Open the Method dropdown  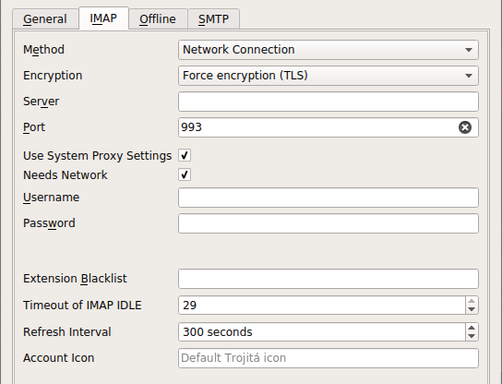point(329,50)
